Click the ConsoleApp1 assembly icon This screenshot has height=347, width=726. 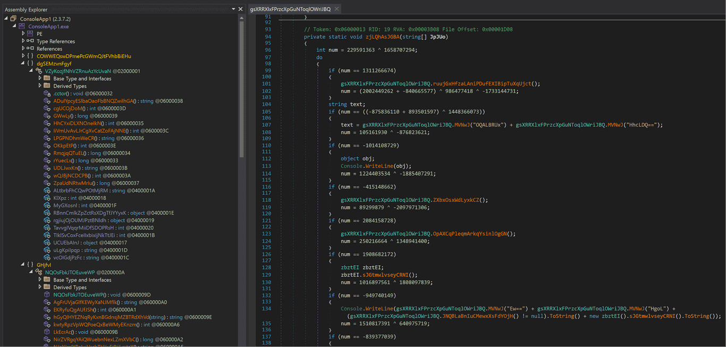tap(14, 19)
